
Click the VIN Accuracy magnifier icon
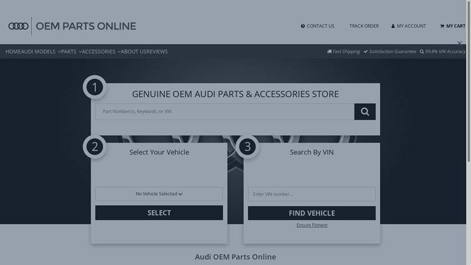[422, 51]
